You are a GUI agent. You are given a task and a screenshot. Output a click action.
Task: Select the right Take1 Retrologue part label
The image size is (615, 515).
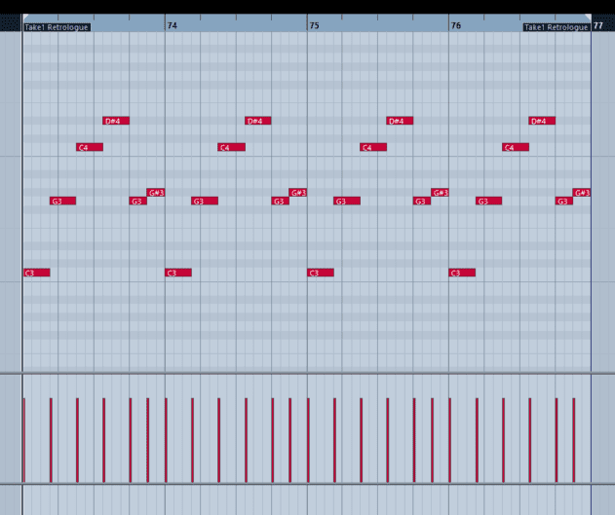557,27
